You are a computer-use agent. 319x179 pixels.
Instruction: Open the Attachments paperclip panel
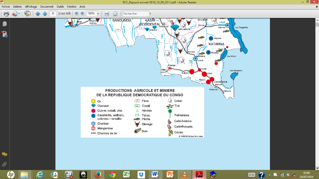pos(5,163)
